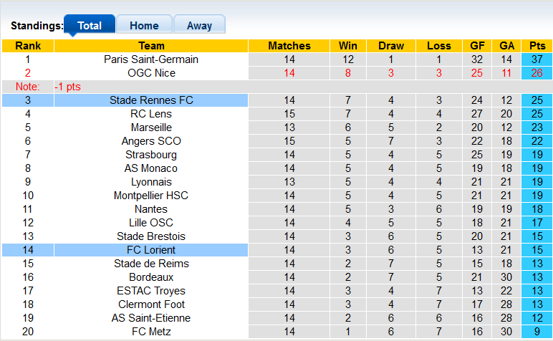Click the RC Lens team name
553x341 pixels.
click(151, 114)
